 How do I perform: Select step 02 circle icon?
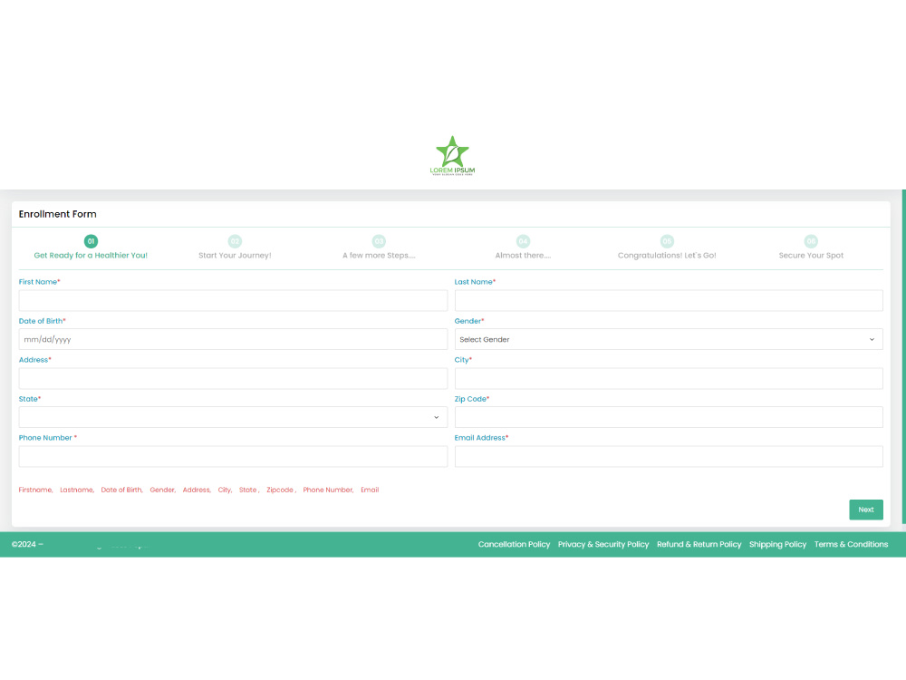235,241
